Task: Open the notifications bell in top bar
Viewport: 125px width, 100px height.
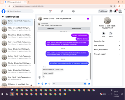Action: 115,11
